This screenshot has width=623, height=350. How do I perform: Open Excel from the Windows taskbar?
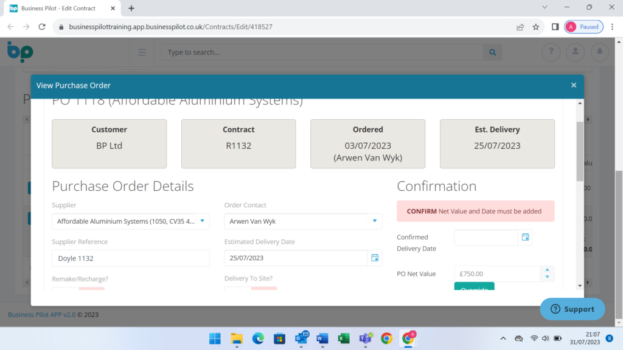click(x=344, y=338)
